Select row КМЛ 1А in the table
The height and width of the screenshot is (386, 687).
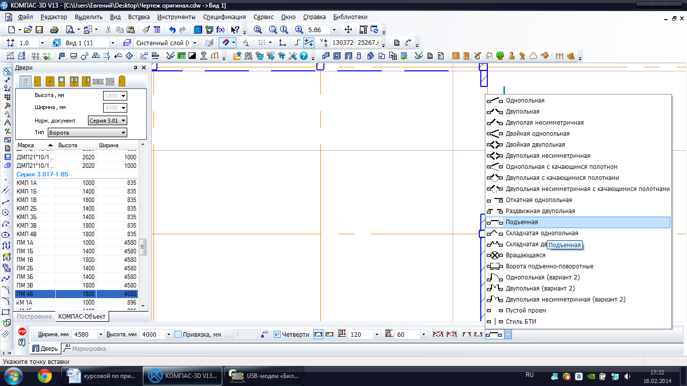point(76,183)
